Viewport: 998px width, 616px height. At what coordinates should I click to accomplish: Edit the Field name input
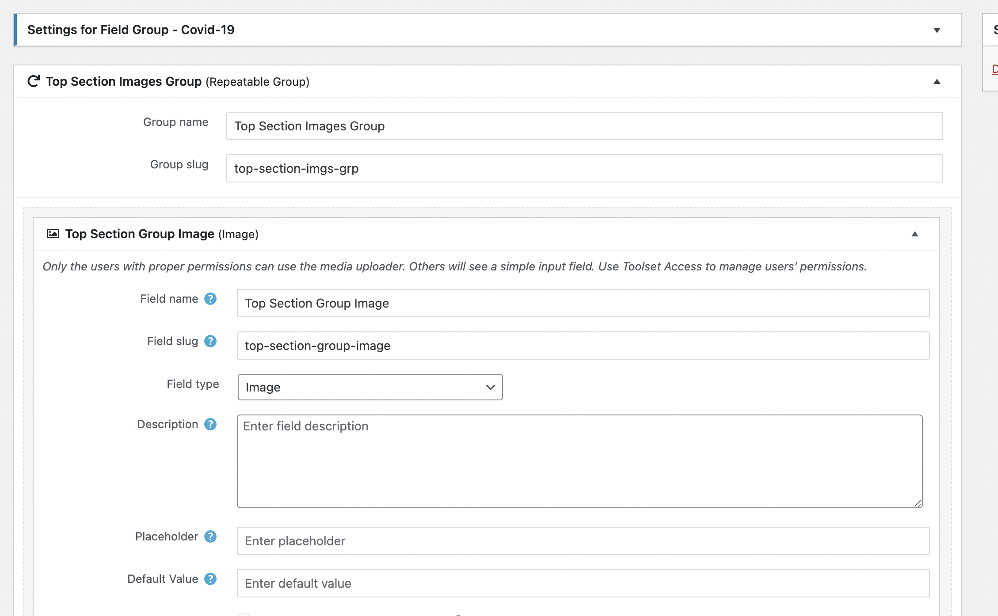(583, 303)
